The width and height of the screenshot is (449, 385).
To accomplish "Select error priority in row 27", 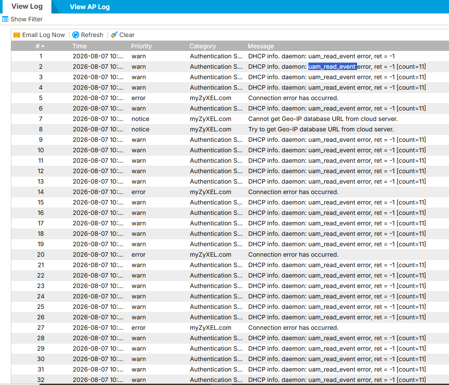I will coord(138,328).
